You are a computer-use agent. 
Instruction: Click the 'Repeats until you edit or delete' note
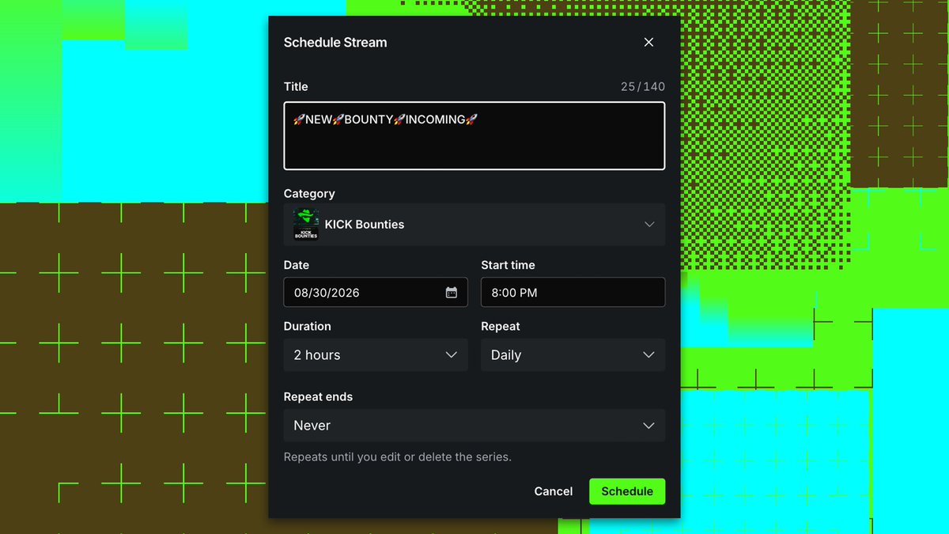(398, 457)
